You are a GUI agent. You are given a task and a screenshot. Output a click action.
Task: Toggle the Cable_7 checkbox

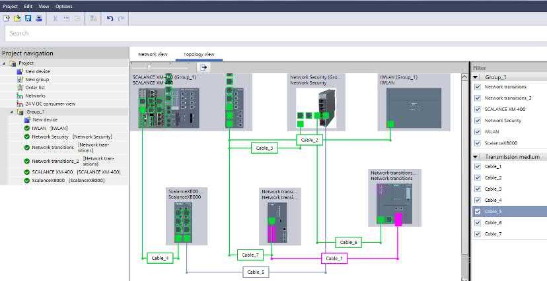478,234
